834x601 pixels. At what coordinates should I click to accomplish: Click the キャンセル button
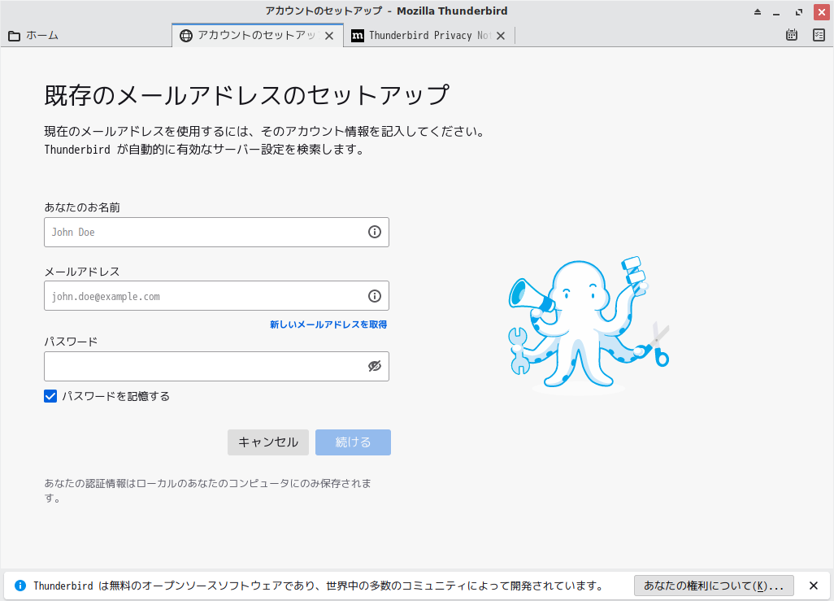tap(268, 442)
